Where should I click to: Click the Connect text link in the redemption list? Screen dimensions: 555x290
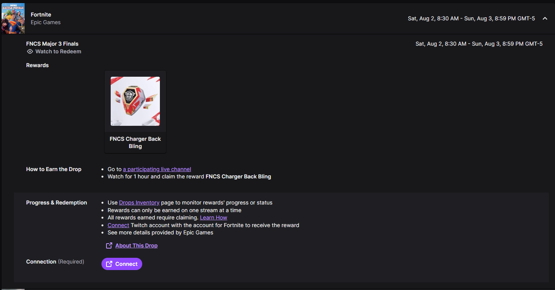(118, 225)
